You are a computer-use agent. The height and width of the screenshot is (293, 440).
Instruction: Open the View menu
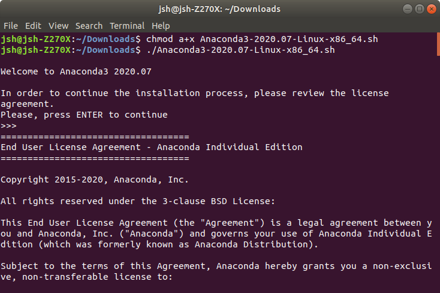click(x=58, y=26)
